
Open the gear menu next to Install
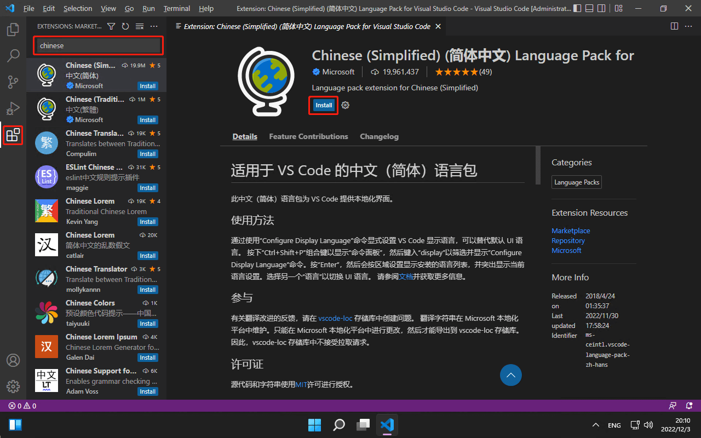pyautogui.click(x=345, y=105)
